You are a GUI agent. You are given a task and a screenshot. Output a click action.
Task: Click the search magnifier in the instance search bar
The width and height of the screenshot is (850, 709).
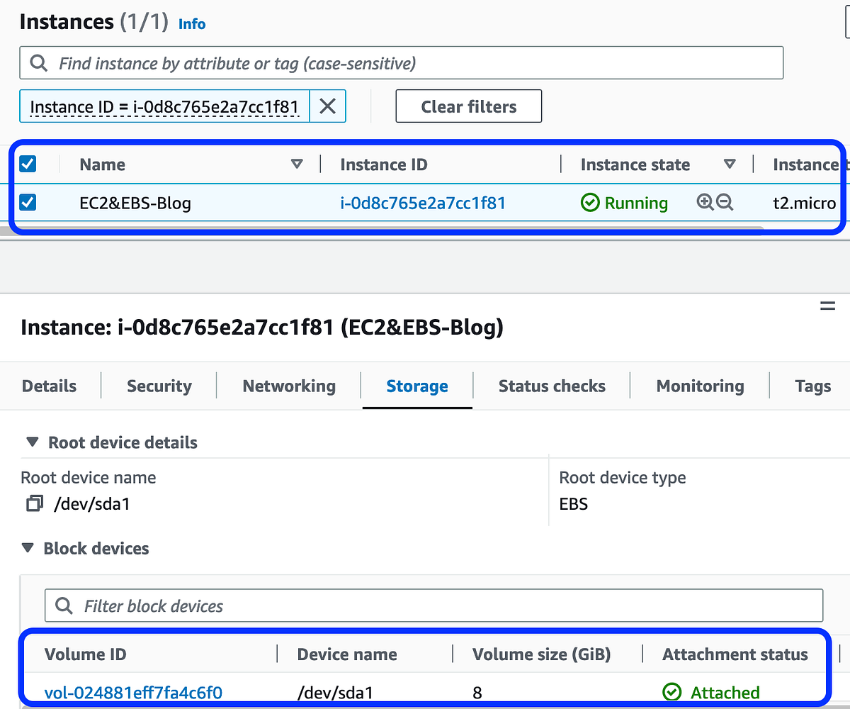(39, 63)
